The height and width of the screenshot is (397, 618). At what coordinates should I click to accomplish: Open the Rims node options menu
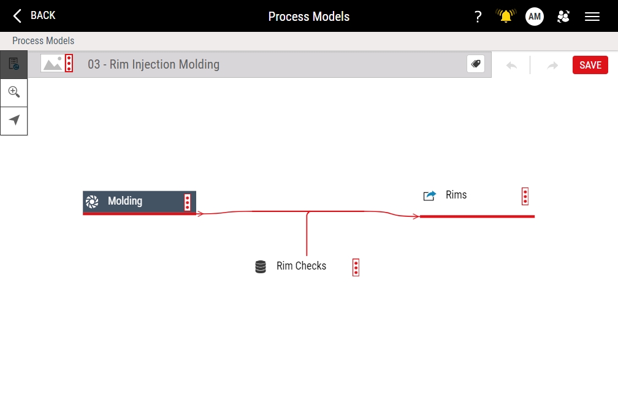coord(525,196)
